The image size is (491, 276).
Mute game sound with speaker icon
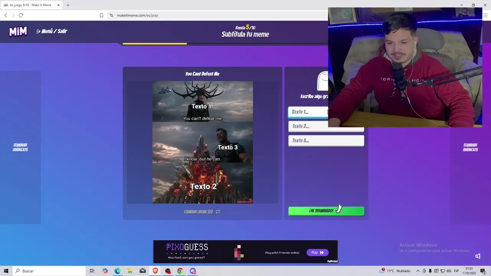478,256
